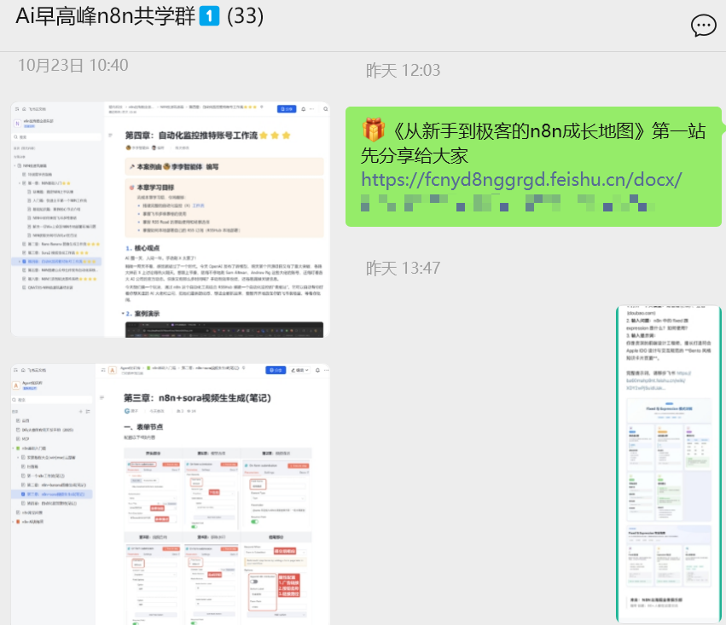Enlarge the tall screenshot thumbnail on the right

(668, 463)
